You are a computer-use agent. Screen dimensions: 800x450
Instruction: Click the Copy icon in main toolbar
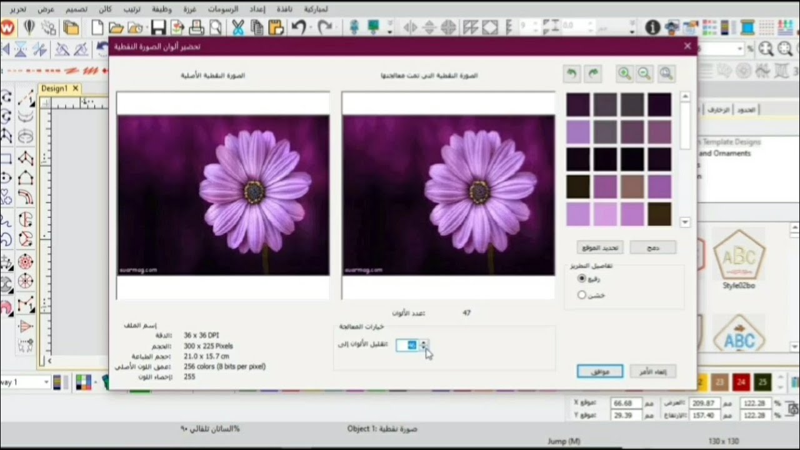coord(257,27)
